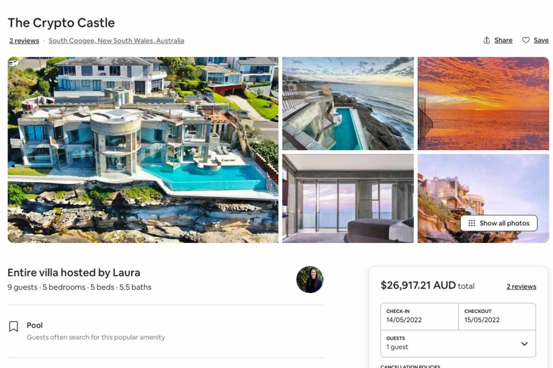
Task: Open the Checkout date field
Action: pos(497,316)
